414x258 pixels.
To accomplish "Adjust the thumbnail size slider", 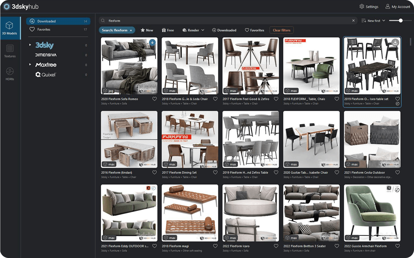I will [x=401, y=21].
